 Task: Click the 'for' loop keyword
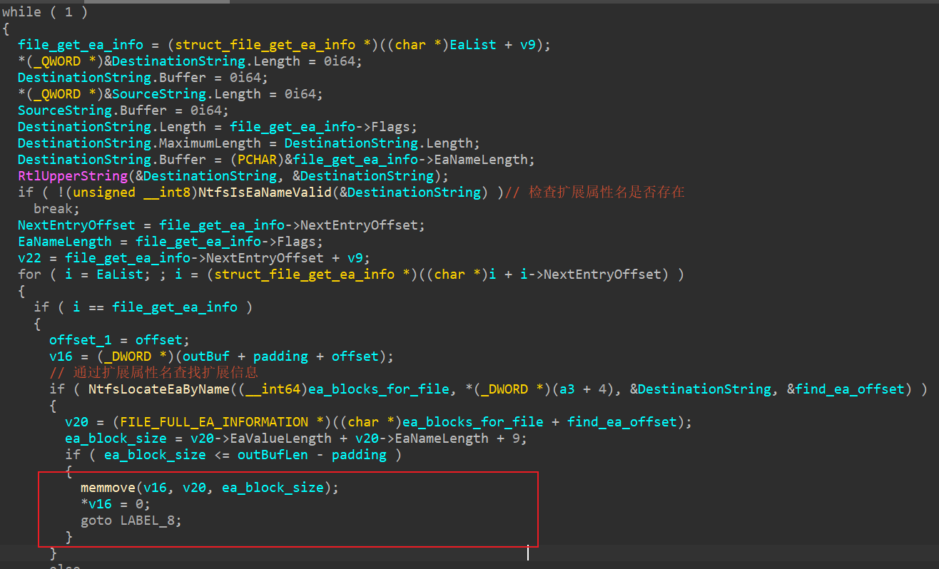point(29,274)
